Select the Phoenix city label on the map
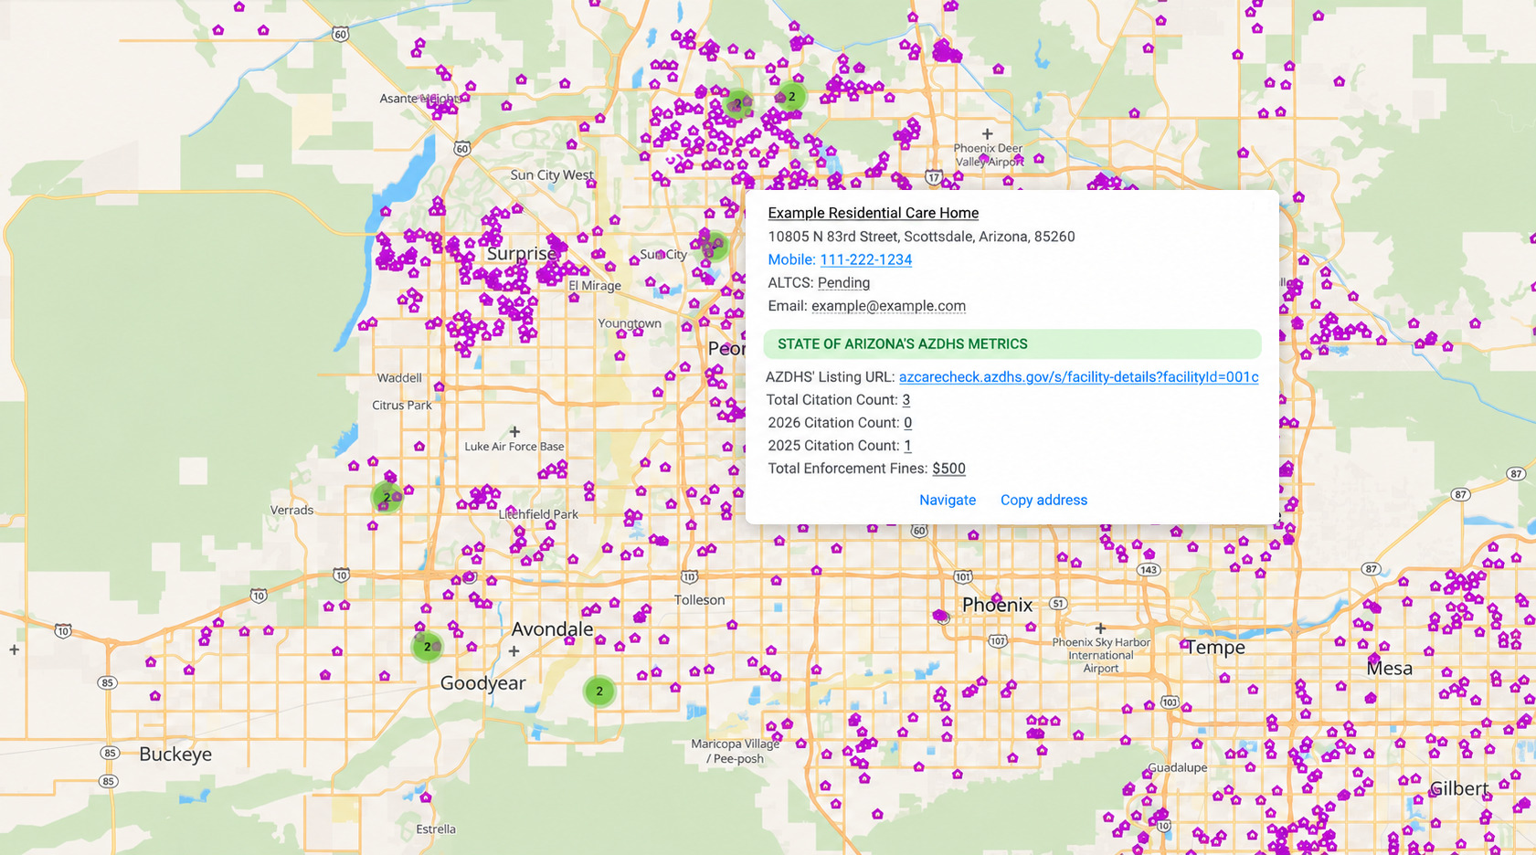Screen dimensions: 1536x855 pyautogui.click(x=997, y=605)
